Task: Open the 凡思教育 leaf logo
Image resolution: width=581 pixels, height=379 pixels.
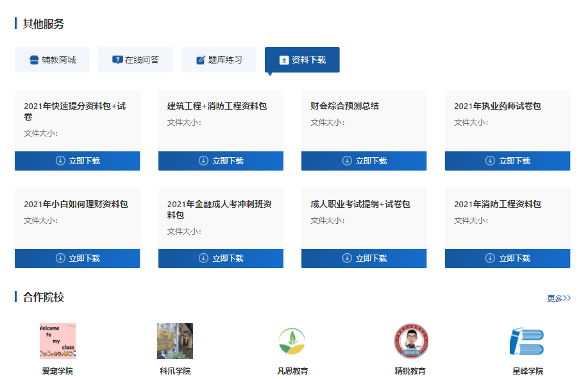Action: click(292, 341)
